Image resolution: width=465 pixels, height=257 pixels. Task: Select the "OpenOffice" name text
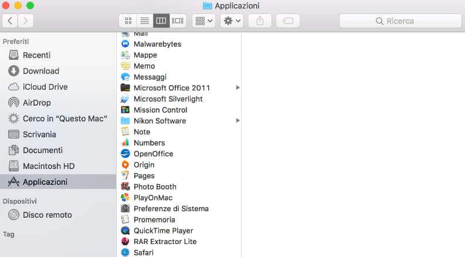pos(153,154)
